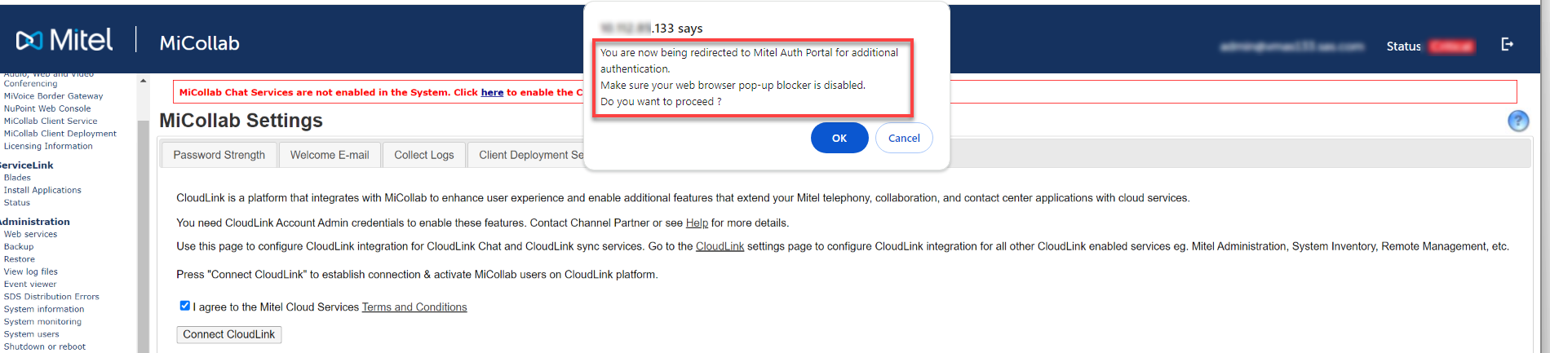
Task: Open MiVoice Border Gateway in sidebar
Action: click(53, 95)
